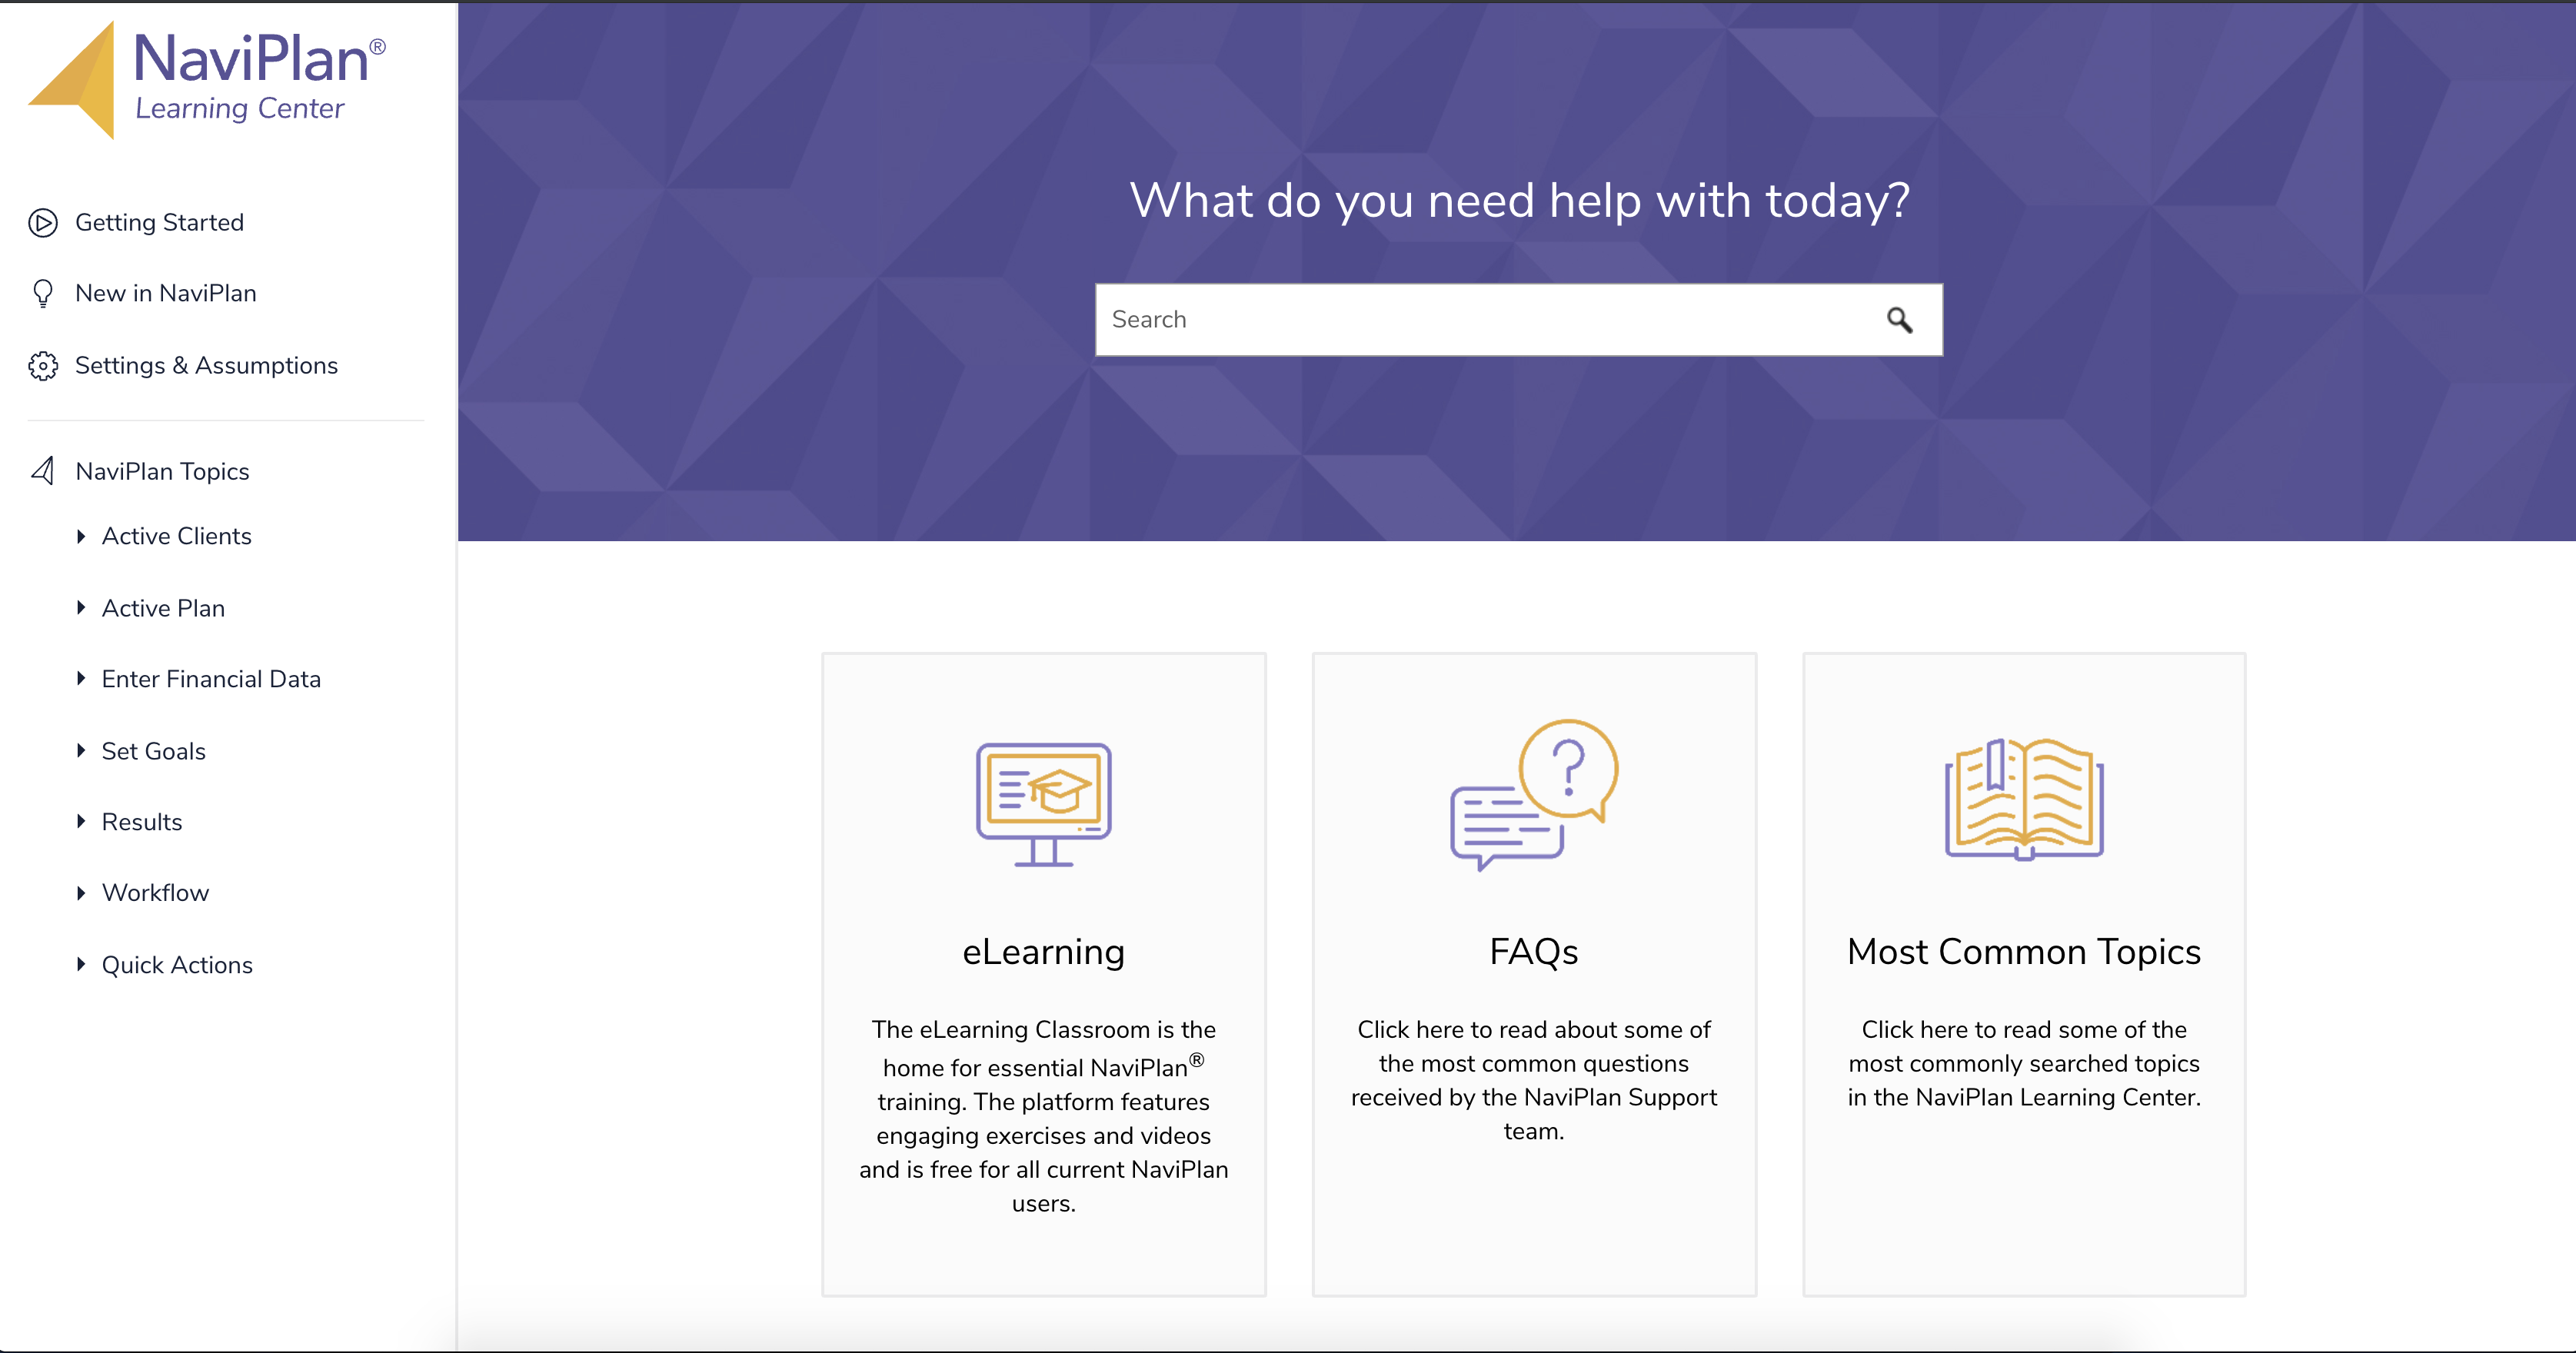Screen dimensions: 2576x1353
Task: Select NaviPlan Topics in sidebar
Action: (x=162, y=471)
